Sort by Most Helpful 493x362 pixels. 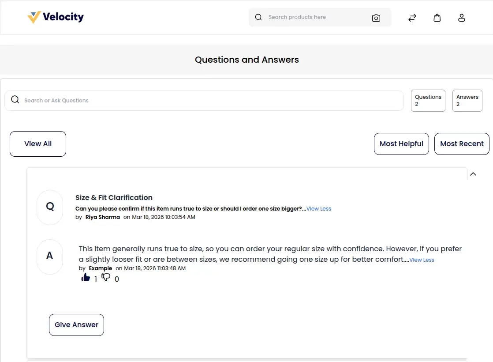402,144
